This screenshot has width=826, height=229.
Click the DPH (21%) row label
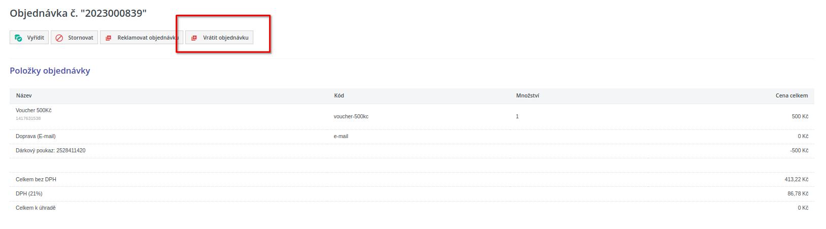click(29, 194)
